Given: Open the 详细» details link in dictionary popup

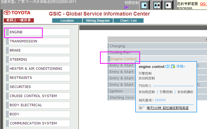Looking at the screenshot, I should pyautogui.click(x=181, y=66).
